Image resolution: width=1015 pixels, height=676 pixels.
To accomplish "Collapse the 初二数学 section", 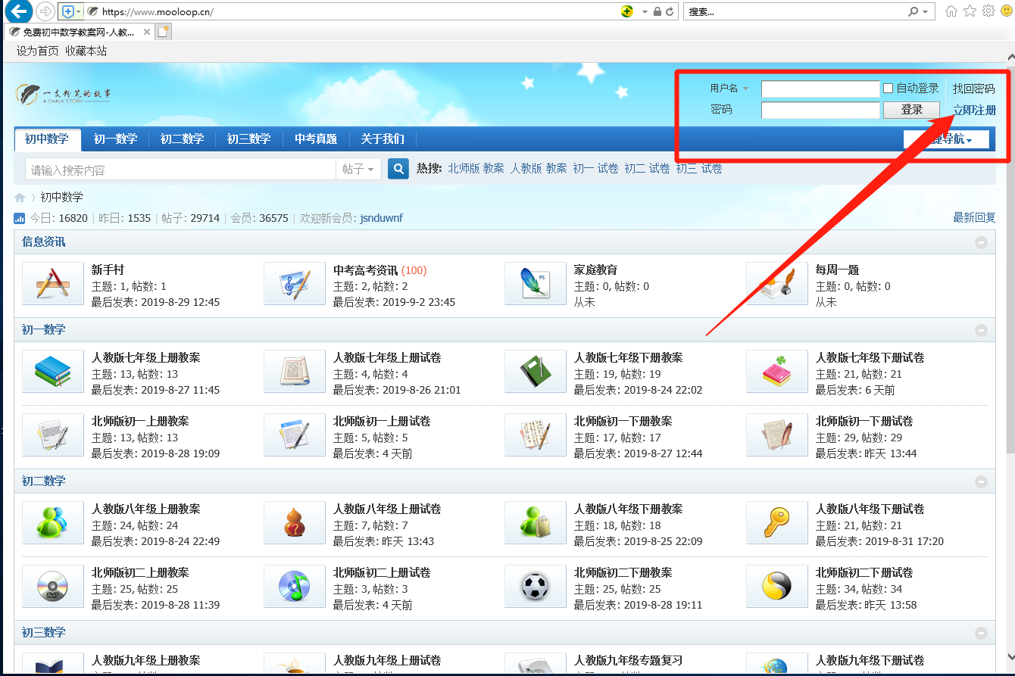I will [981, 481].
